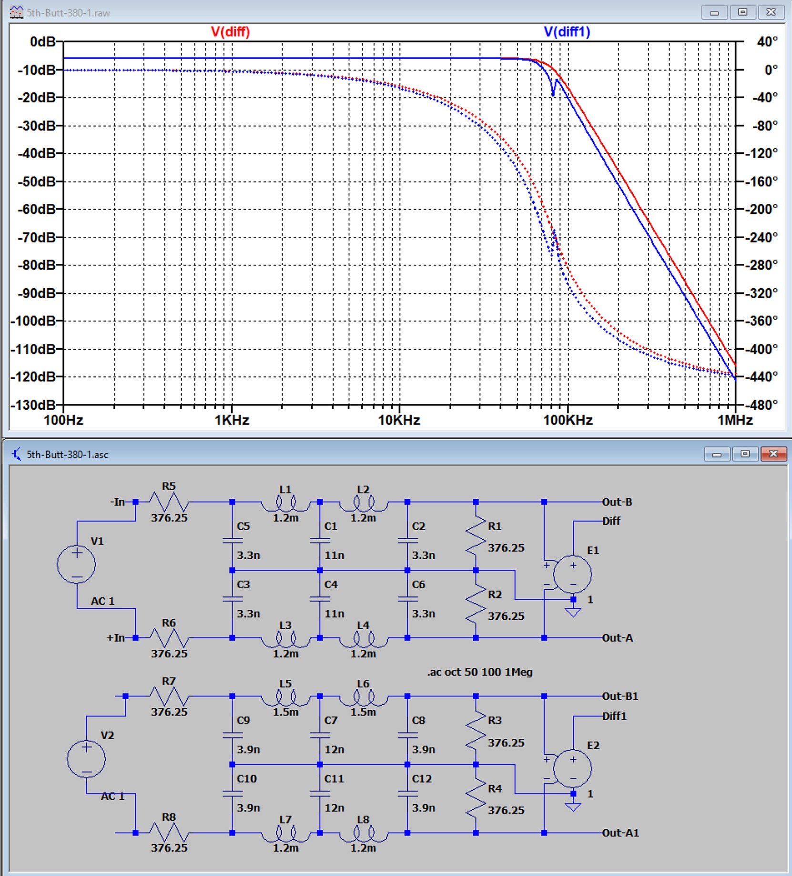The width and height of the screenshot is (792, 876).
Task: Click the V(diff1) trace label in plot
Action: coord(567,32)
